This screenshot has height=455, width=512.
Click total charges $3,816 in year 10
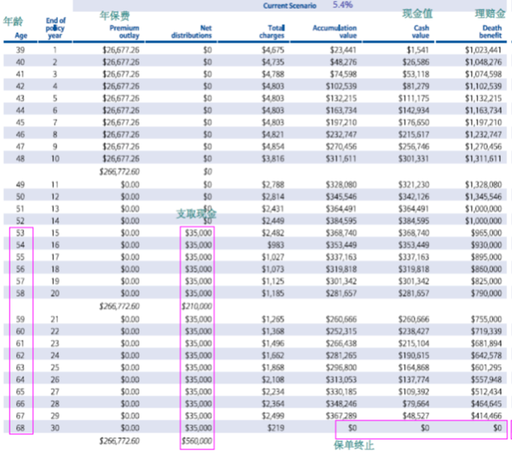273,159
